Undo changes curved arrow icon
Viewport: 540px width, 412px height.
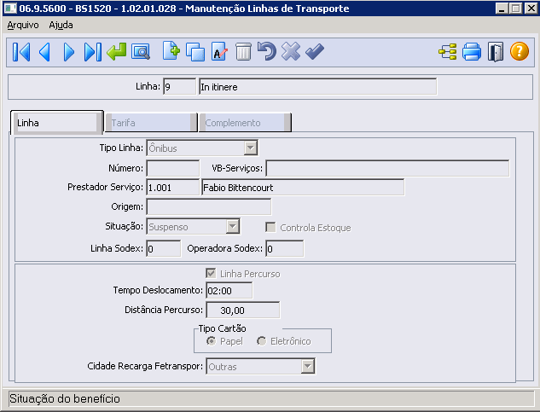point(267,51)
